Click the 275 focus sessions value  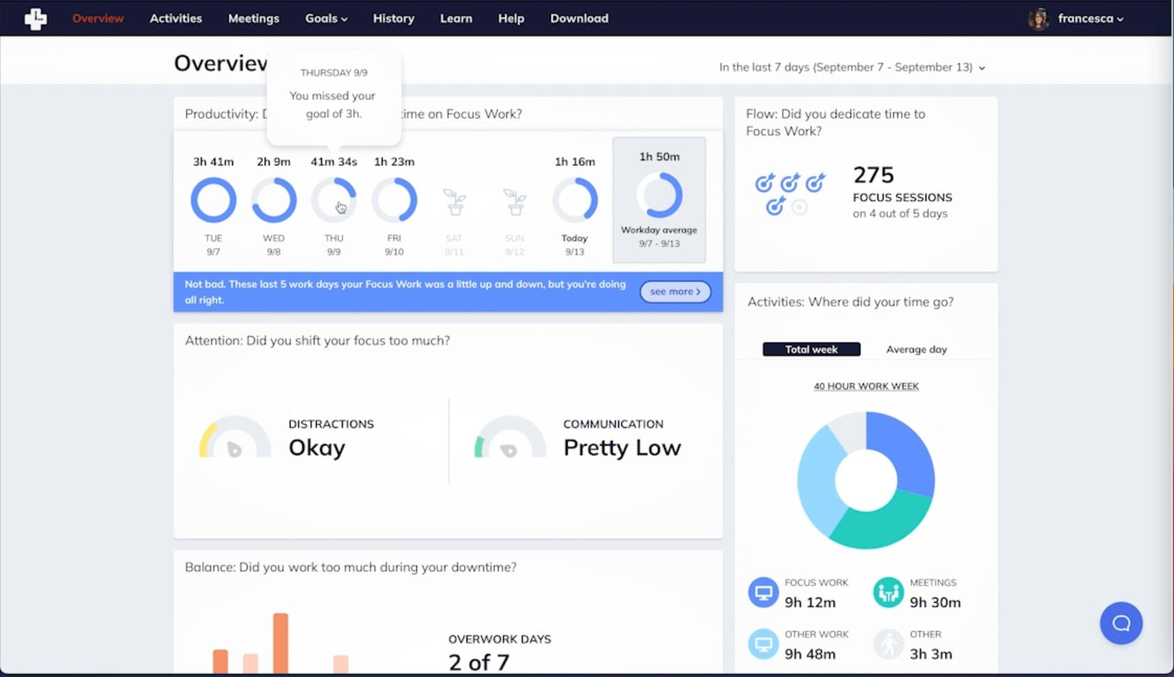(874, 174)
